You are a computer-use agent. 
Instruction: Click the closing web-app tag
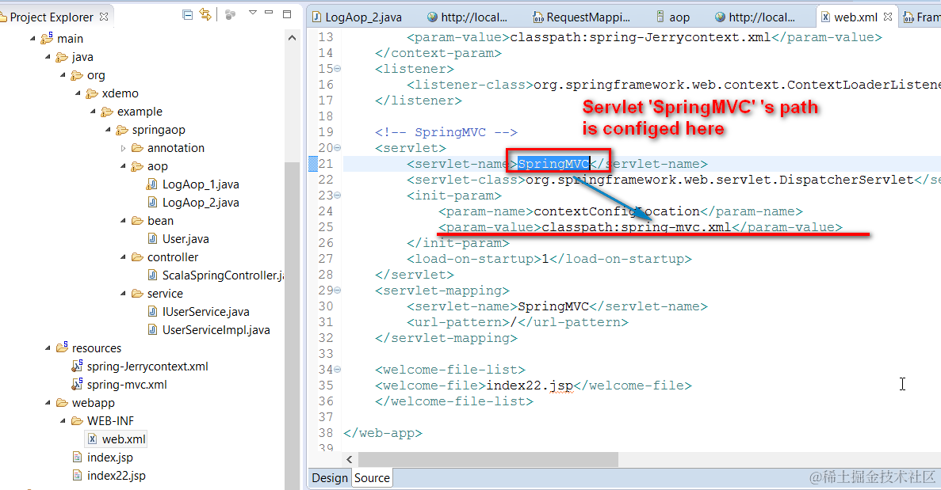383,432
